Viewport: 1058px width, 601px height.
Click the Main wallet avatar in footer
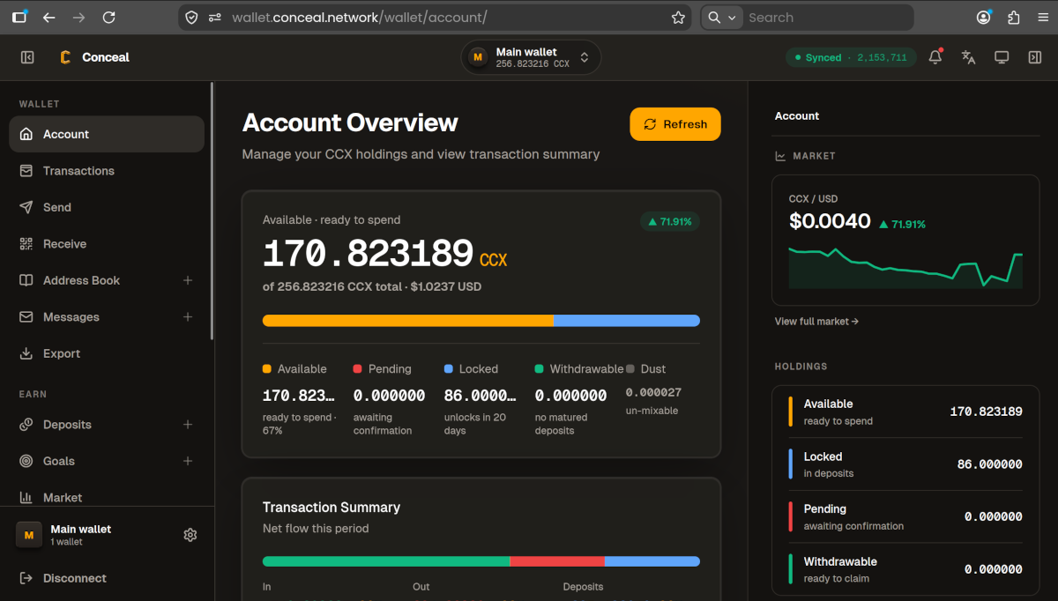29,535
